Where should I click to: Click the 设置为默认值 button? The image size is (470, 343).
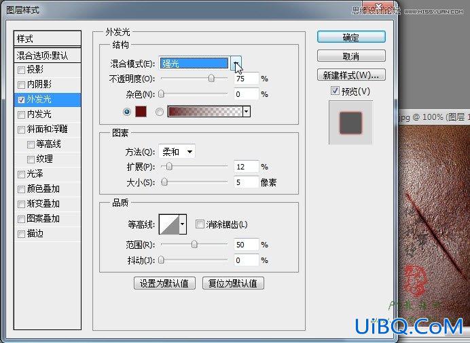[164, 283]
